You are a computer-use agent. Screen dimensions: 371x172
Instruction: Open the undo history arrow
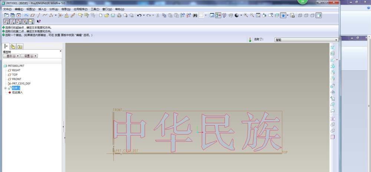point(144,15)
